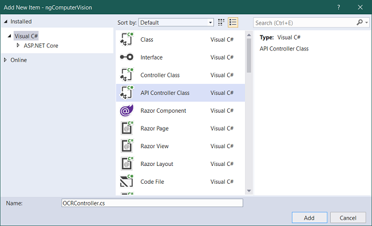Screen dimensions: 372x226
Task: Select the Installed category label
Action: (x=21, y=22)
